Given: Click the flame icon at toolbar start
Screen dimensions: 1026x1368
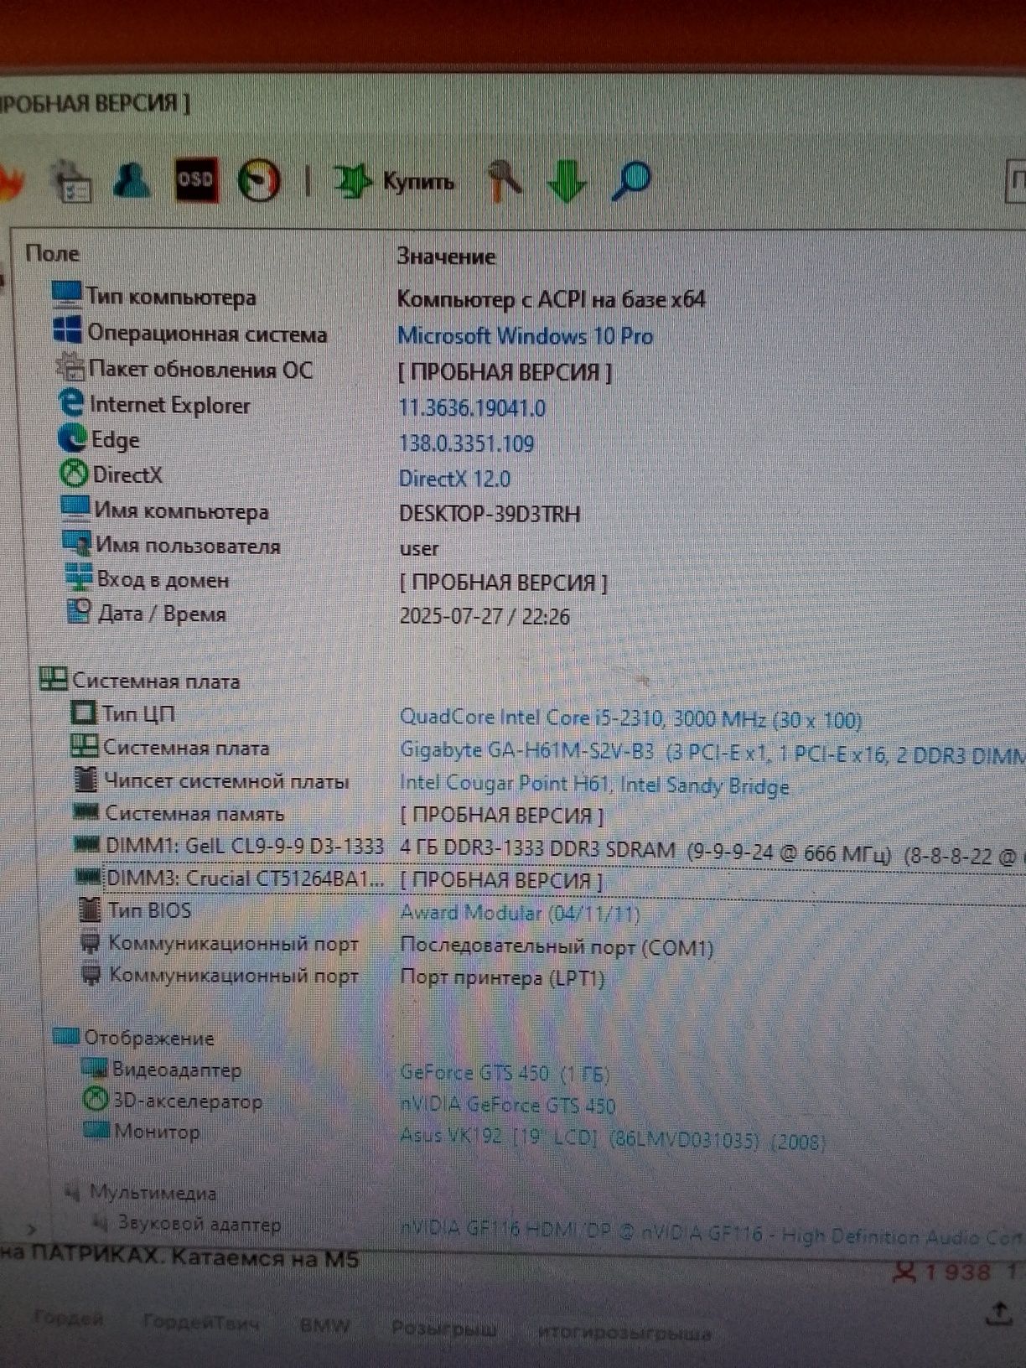Looking at the screenshot, I should pos(11,184).
